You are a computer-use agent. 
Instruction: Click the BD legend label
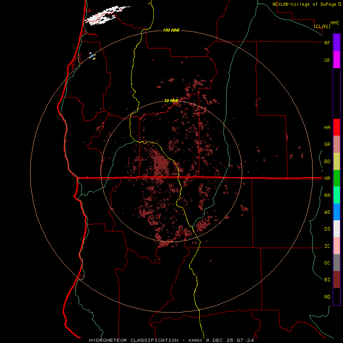tap(327, 162)
